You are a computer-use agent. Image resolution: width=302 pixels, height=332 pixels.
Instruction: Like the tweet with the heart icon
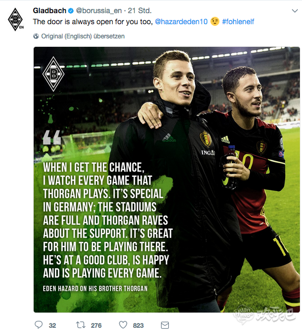[123, 325]
